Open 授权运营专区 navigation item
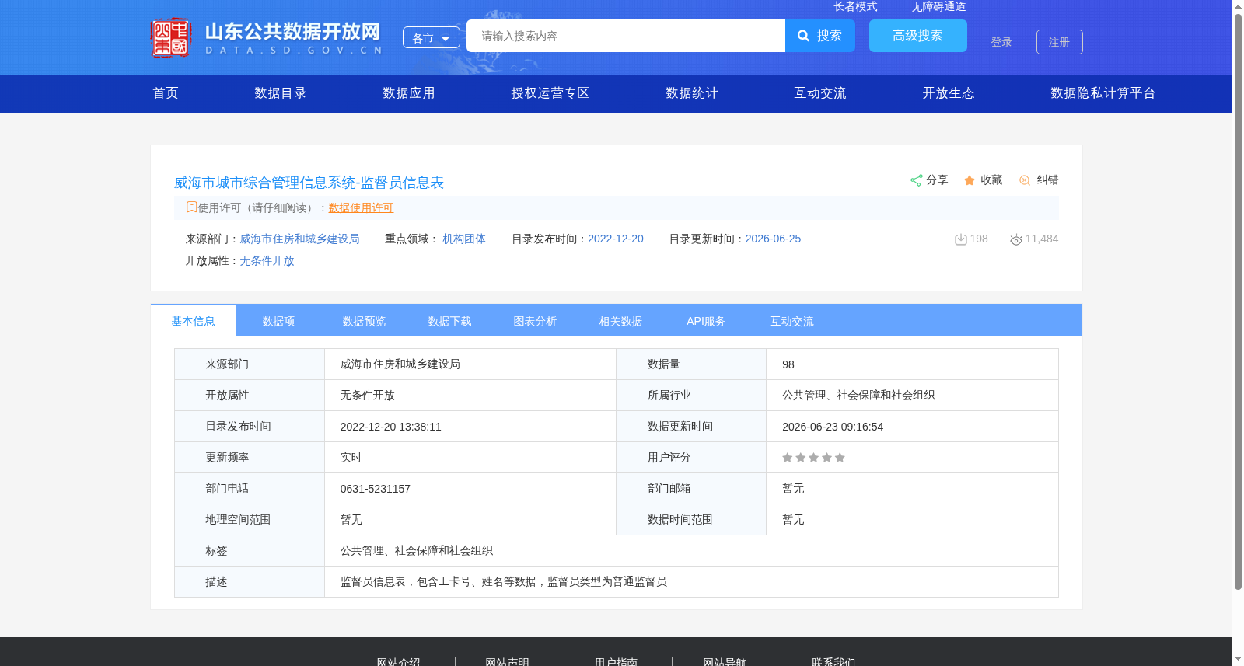 click(550, 93)
